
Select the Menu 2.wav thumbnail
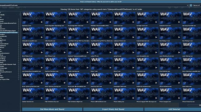pos(124,64)
